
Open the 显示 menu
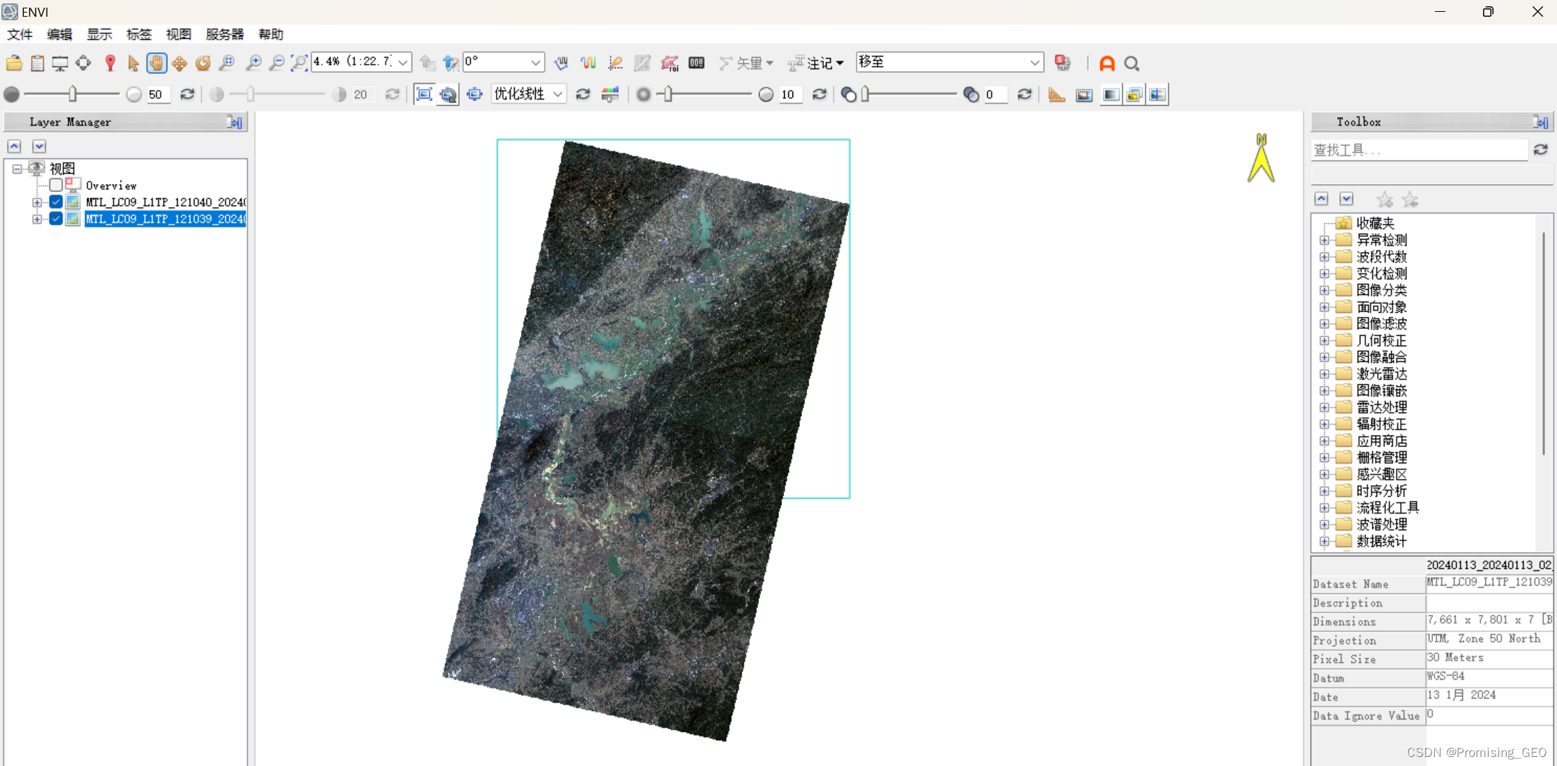click(x=99, y=34)
